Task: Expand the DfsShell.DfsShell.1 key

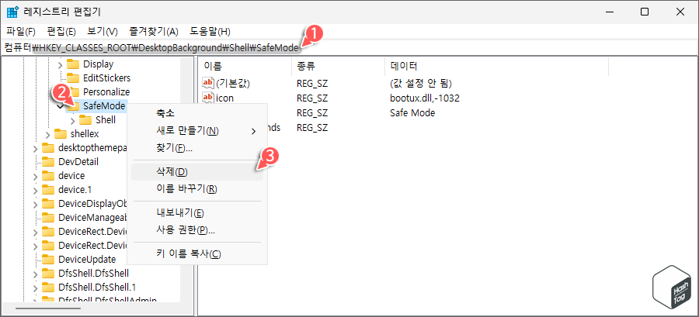Action: pos(36,288)
